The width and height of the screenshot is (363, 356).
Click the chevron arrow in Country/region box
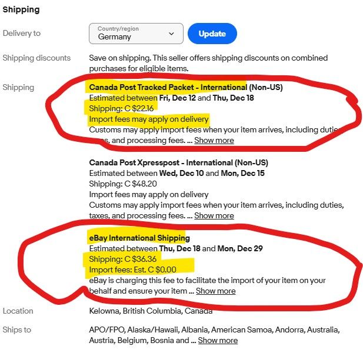pyautogui.click(x=172, y=34)
